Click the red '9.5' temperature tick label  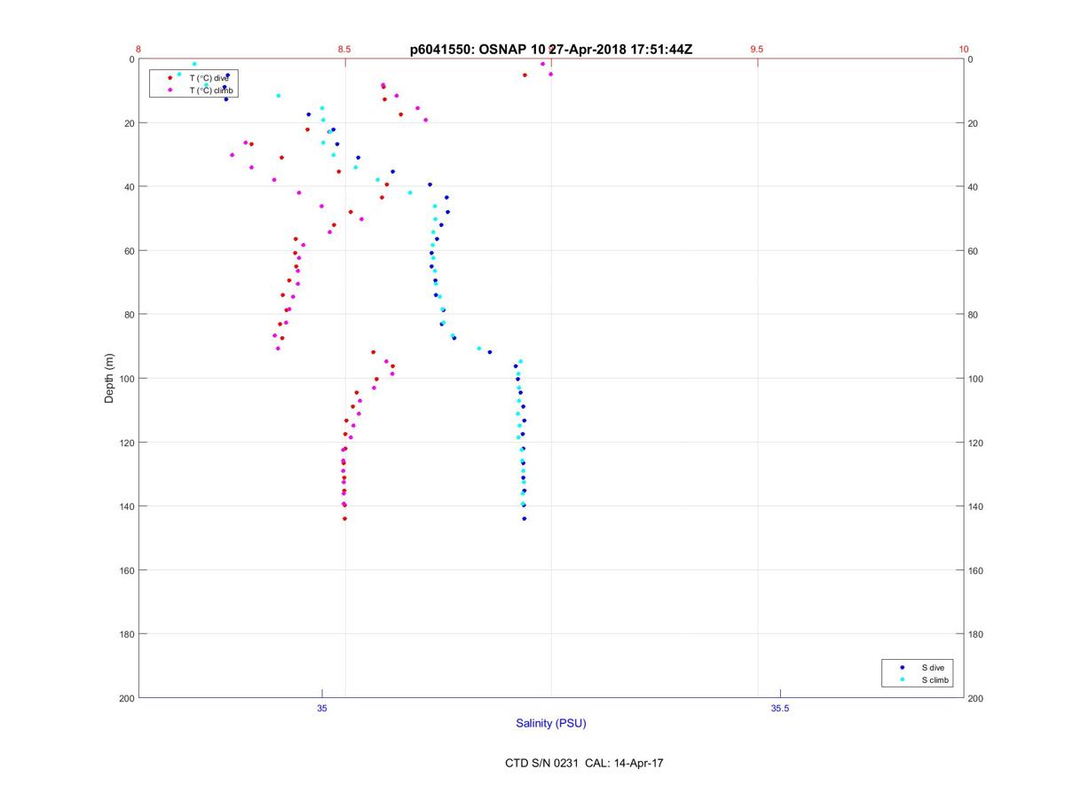(757, 50)
